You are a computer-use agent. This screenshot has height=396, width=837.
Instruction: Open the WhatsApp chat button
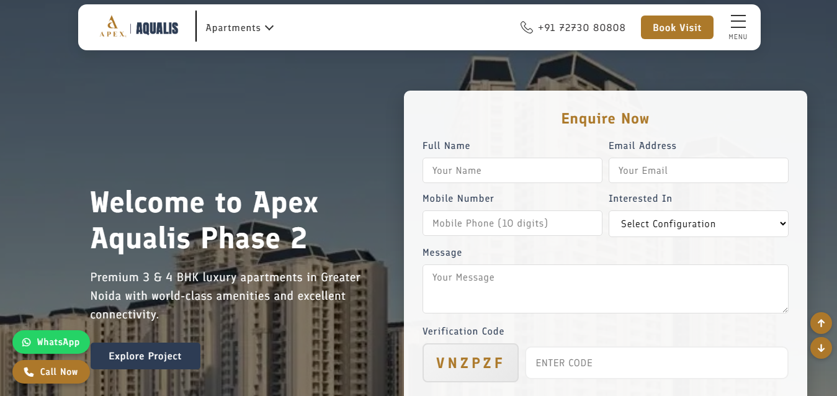pos(51,342)
